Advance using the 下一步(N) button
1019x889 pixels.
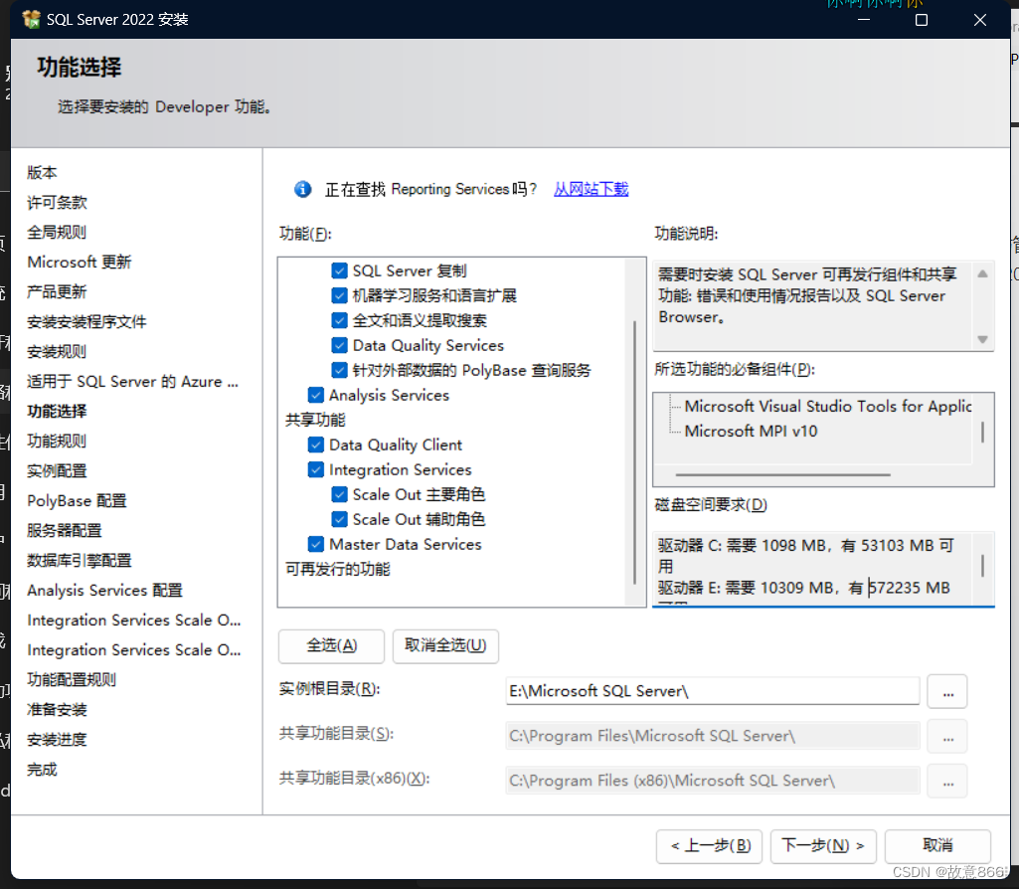[x=822, y=845]
